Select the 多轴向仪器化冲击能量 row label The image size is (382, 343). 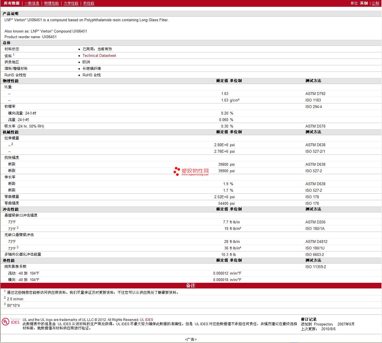click(x=23, y=254)
